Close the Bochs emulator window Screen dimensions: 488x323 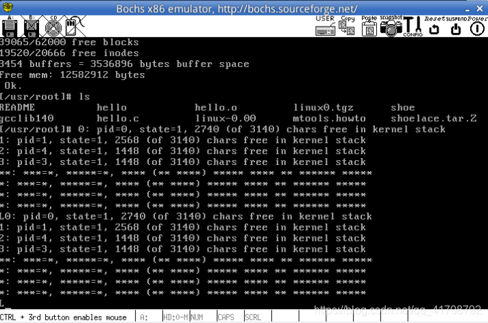(x=480, y=8)
